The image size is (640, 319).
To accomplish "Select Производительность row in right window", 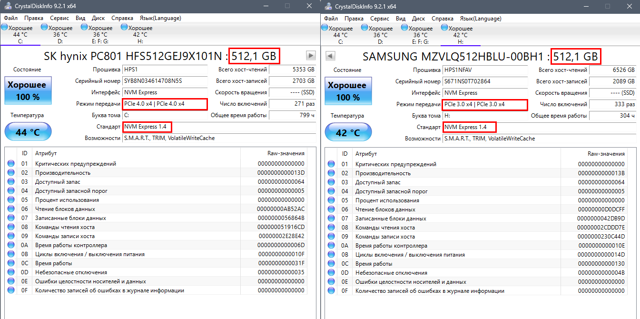I will pyautogui.click(x=476, y=173).
